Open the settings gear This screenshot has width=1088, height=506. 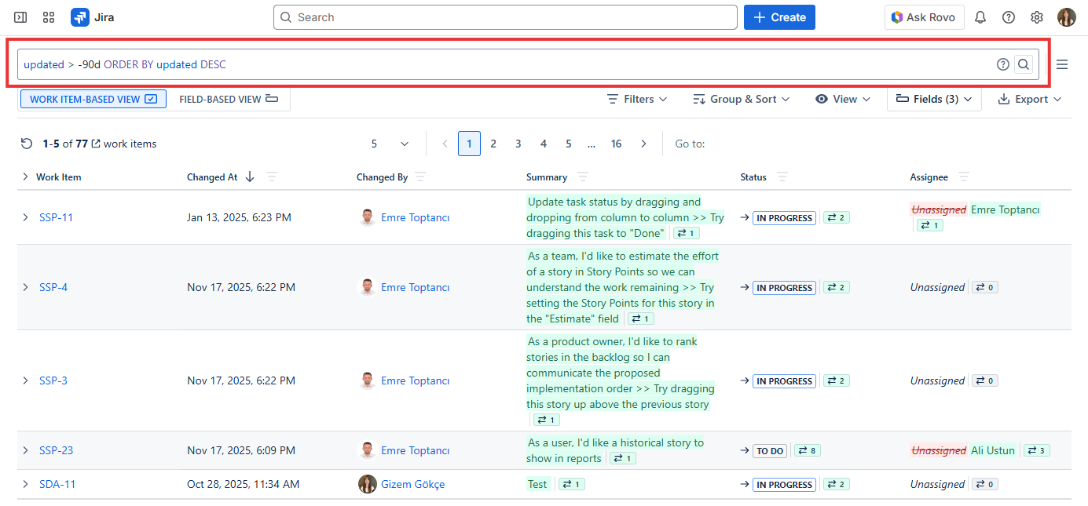(x=1037, y=17)
